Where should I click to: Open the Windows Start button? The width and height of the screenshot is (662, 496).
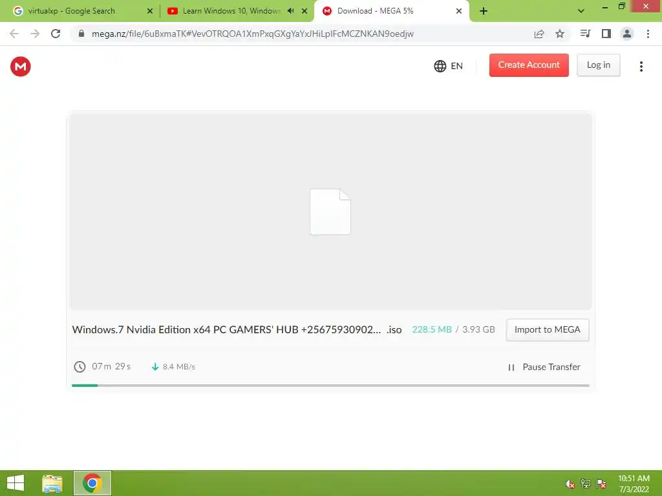[x=16, y=483]
